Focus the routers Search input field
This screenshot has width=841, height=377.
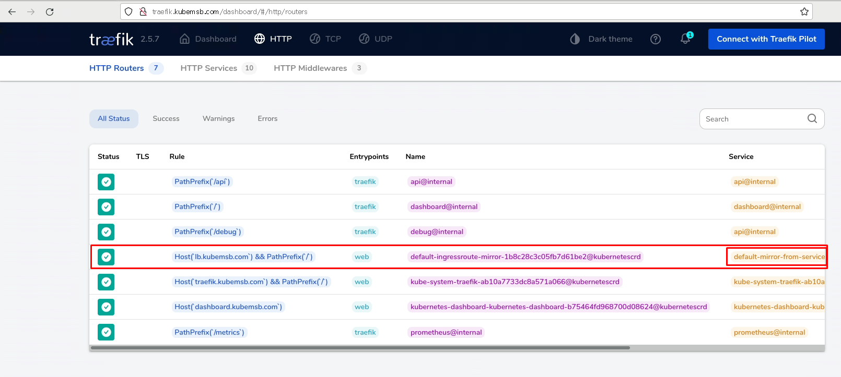coord(752,119)
